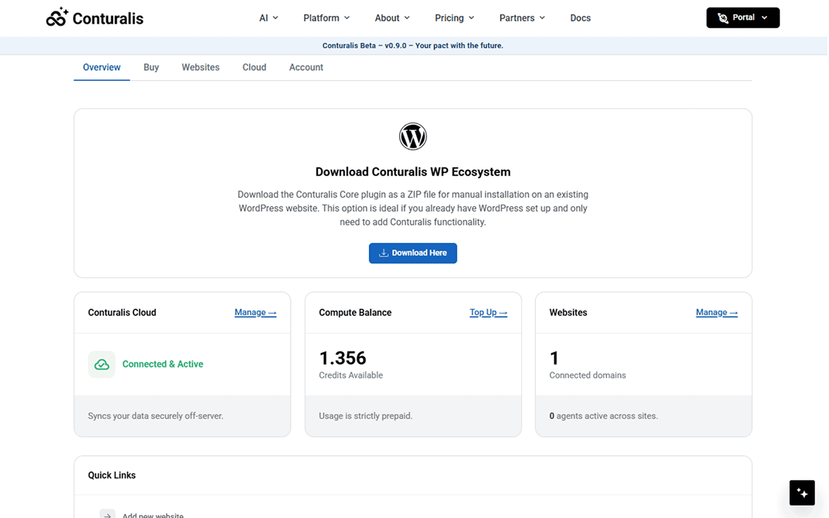Click the Websites card title

coord(568,313)
